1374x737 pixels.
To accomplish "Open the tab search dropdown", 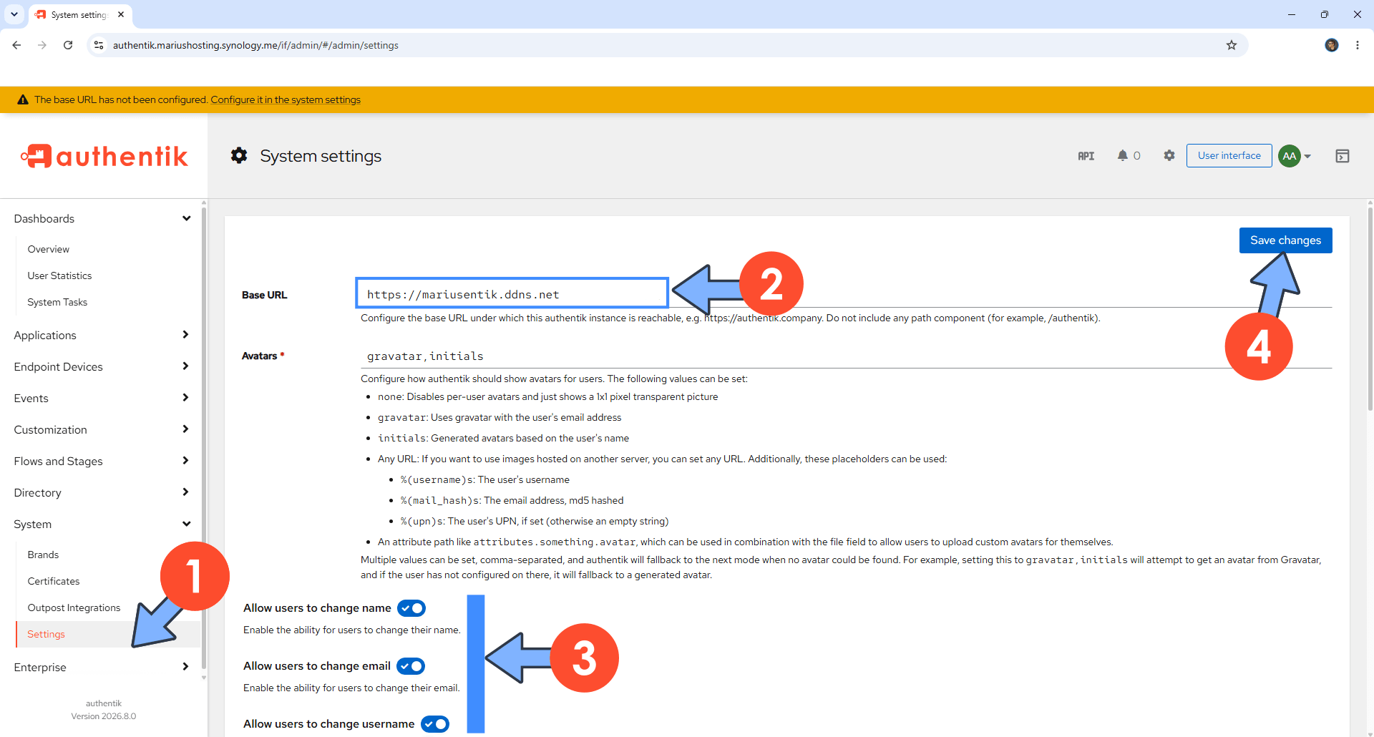I will click(x=14, y=14).
